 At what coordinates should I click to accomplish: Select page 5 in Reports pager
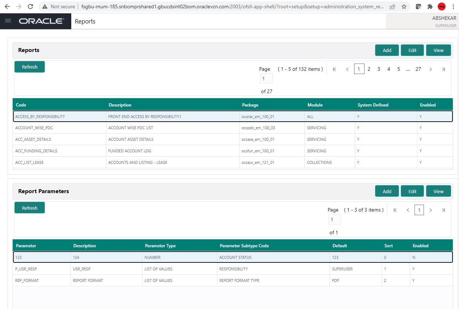coord(399,69)
